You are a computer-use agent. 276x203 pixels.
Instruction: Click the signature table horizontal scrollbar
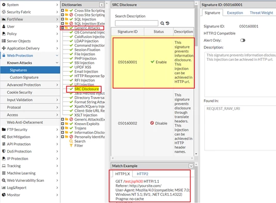(152, 158)
